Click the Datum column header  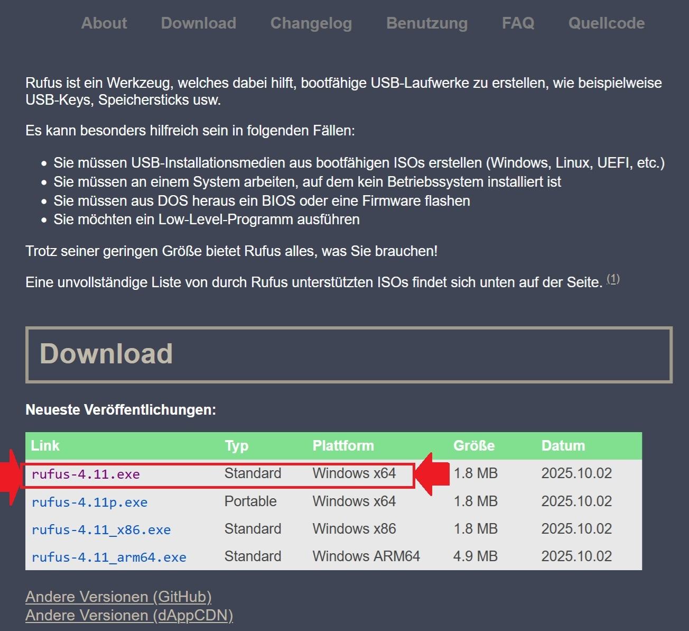pyautogui.click(x=563, y=446)
